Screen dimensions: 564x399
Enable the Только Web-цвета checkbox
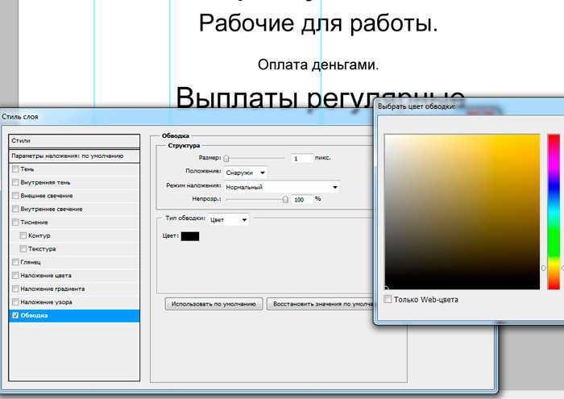(388, 300)
